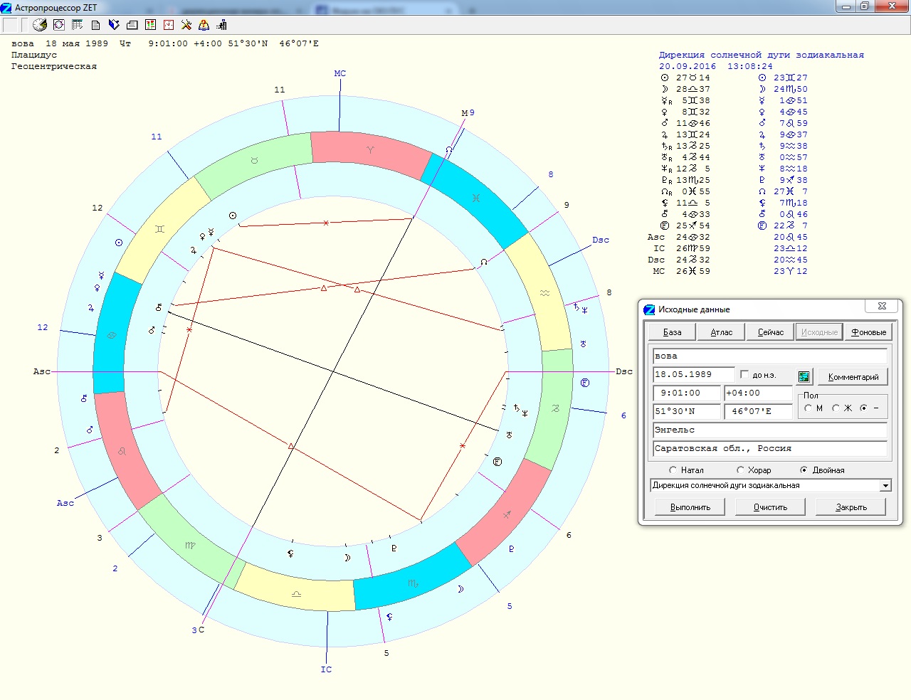Open the table grid toolbar icon

click(78, 25)
